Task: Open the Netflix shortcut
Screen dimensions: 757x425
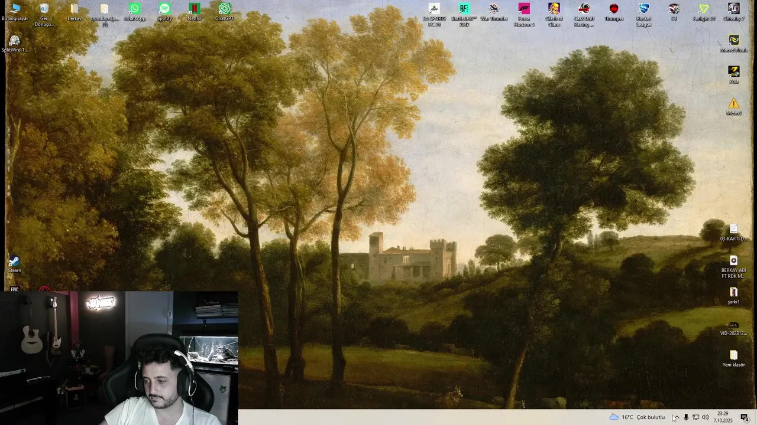Action: point(195,12)
